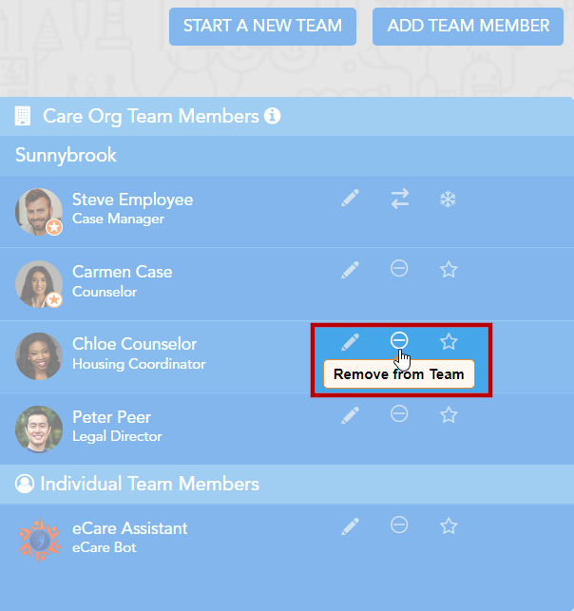Toggle the favorite star for Chloe Counselor
Viewport: 574px width, 611px height.
(449, 341)
